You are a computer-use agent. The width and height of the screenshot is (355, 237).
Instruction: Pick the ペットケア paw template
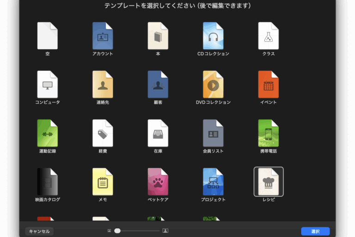click(158, 182)
